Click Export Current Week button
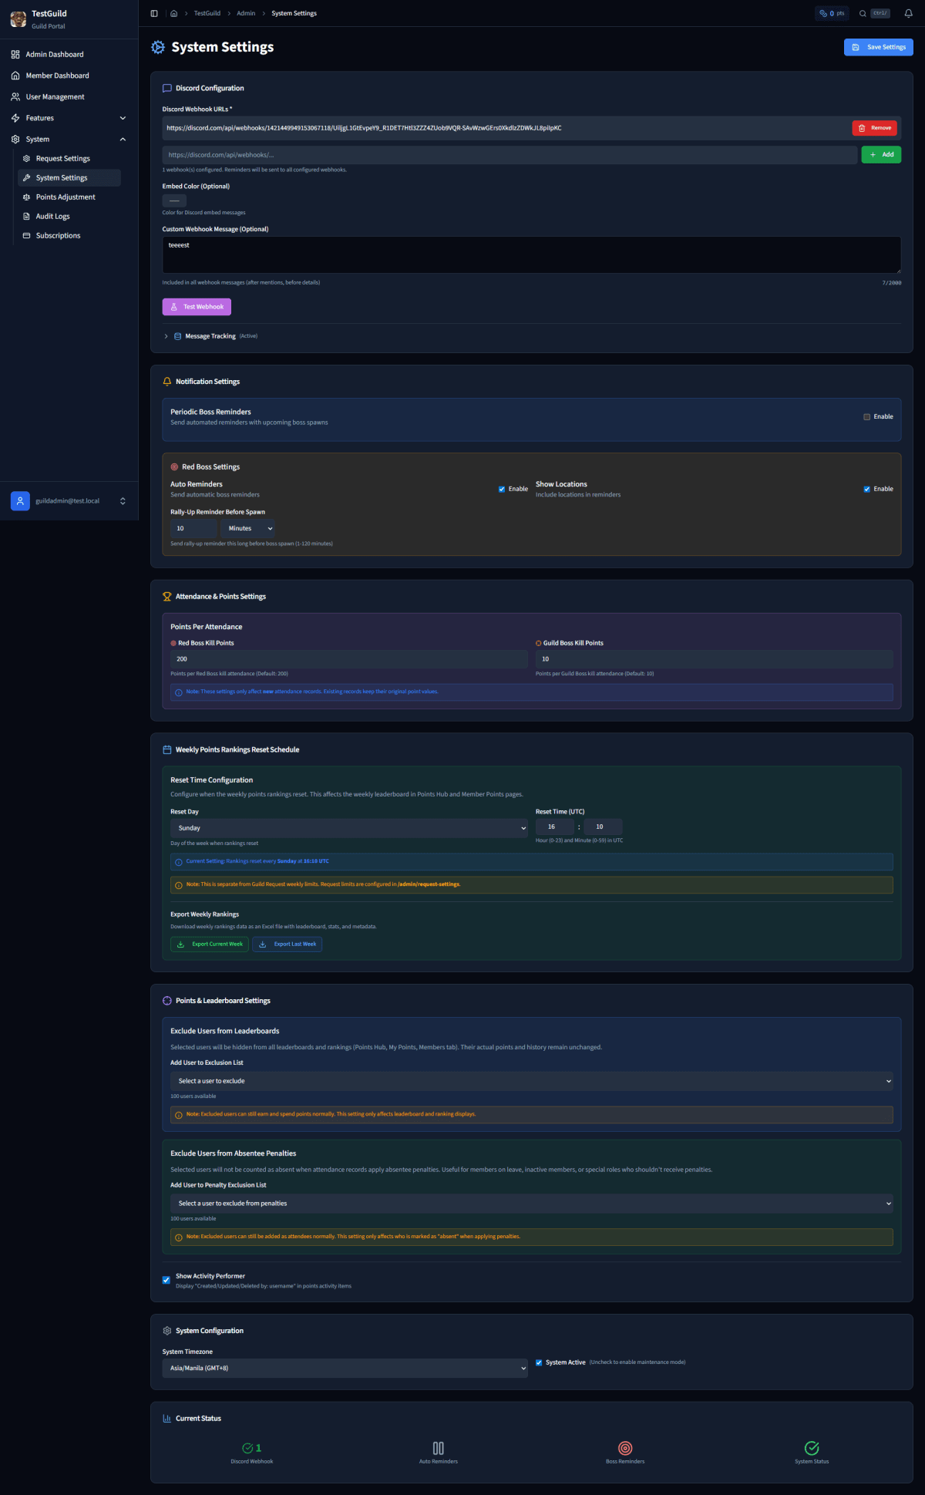The height and width of the screenshot is (1495, 925). pos(210,944)
